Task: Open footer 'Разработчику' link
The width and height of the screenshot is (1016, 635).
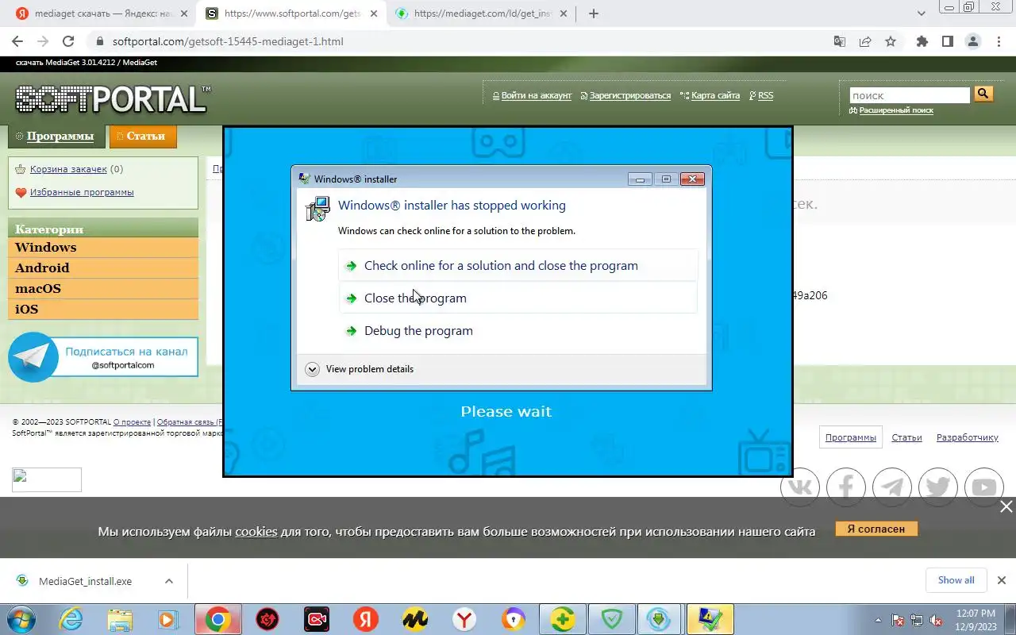Action: coord(967,437)
